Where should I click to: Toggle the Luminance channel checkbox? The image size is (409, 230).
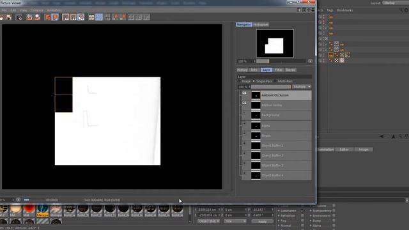[x=302, y=211]
